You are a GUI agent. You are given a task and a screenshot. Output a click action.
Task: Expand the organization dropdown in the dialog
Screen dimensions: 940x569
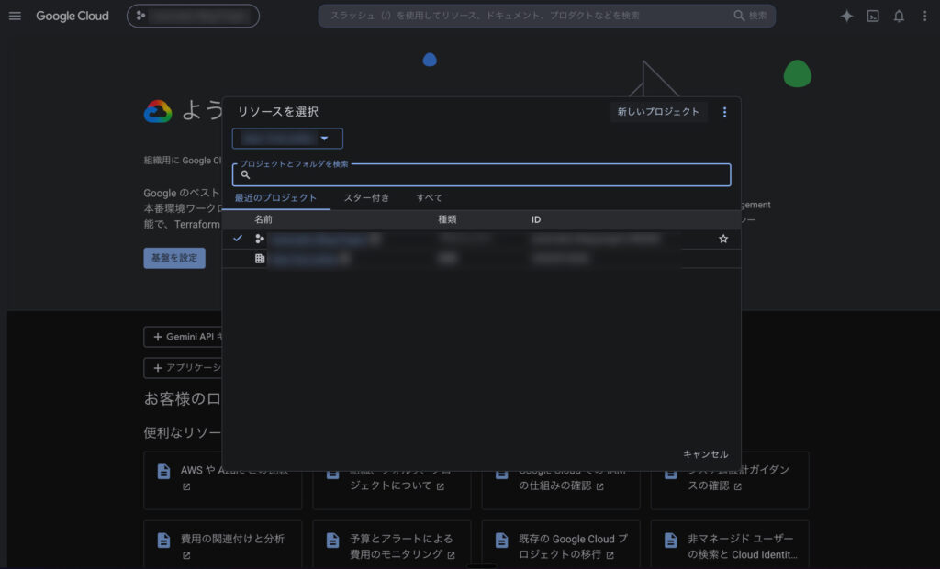[287, 139]
